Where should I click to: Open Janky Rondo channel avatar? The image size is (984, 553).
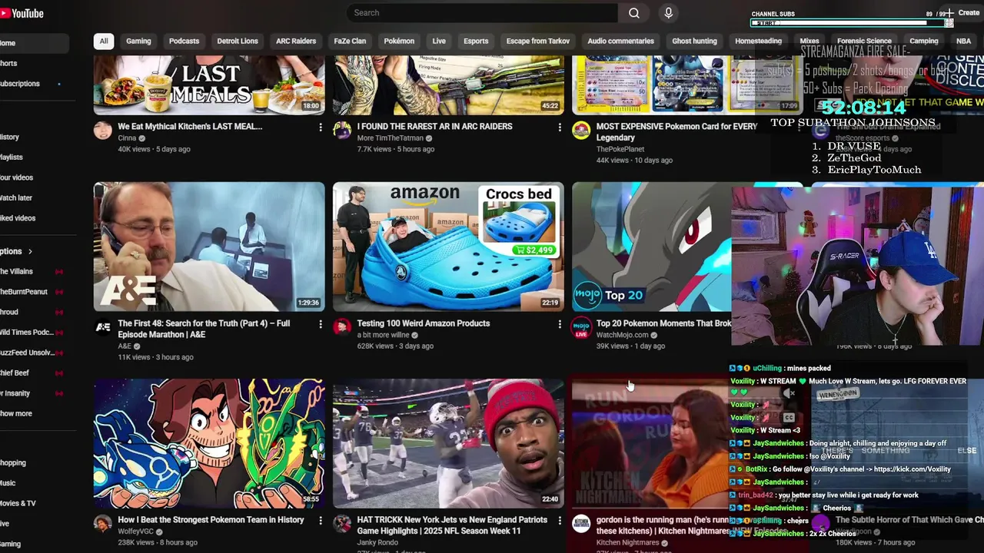342,524
